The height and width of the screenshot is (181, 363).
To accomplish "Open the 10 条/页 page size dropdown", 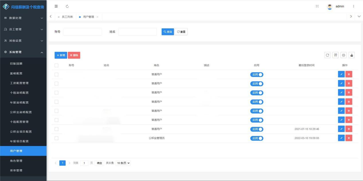I will 123,163.
